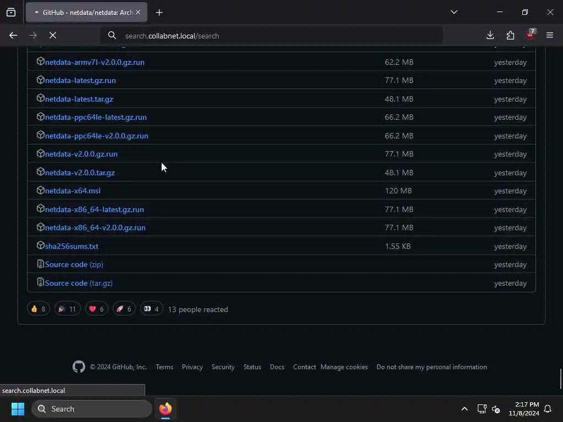Open the Firefox recent browsing view icon
The width and height of the screenshot is (563, 422).
[11, 12]
